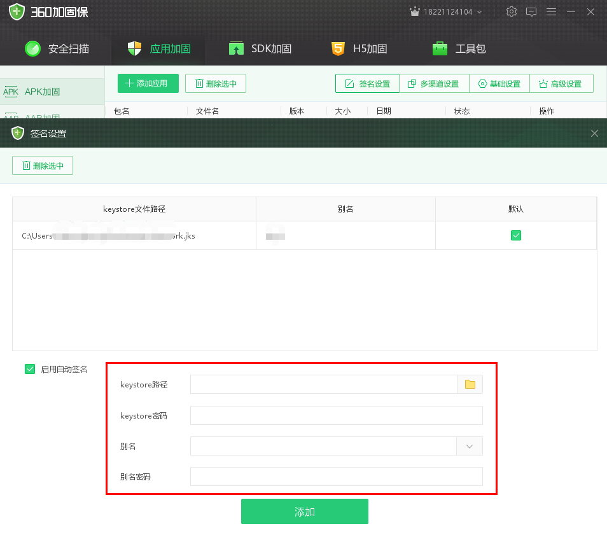Viewport: 607px width, 535px height.
Task: Click the shield icon in 签名设置 dialog title
Action: click(x=18, y=133)
